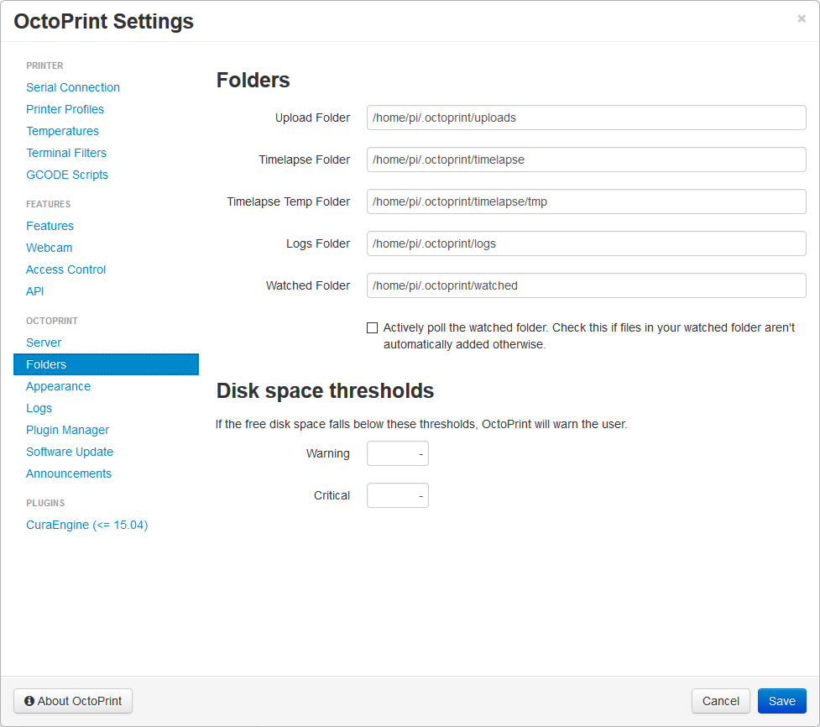Open Software Update settings
Image resolution: width=820 pixels, height=727 pixels.
70,452
